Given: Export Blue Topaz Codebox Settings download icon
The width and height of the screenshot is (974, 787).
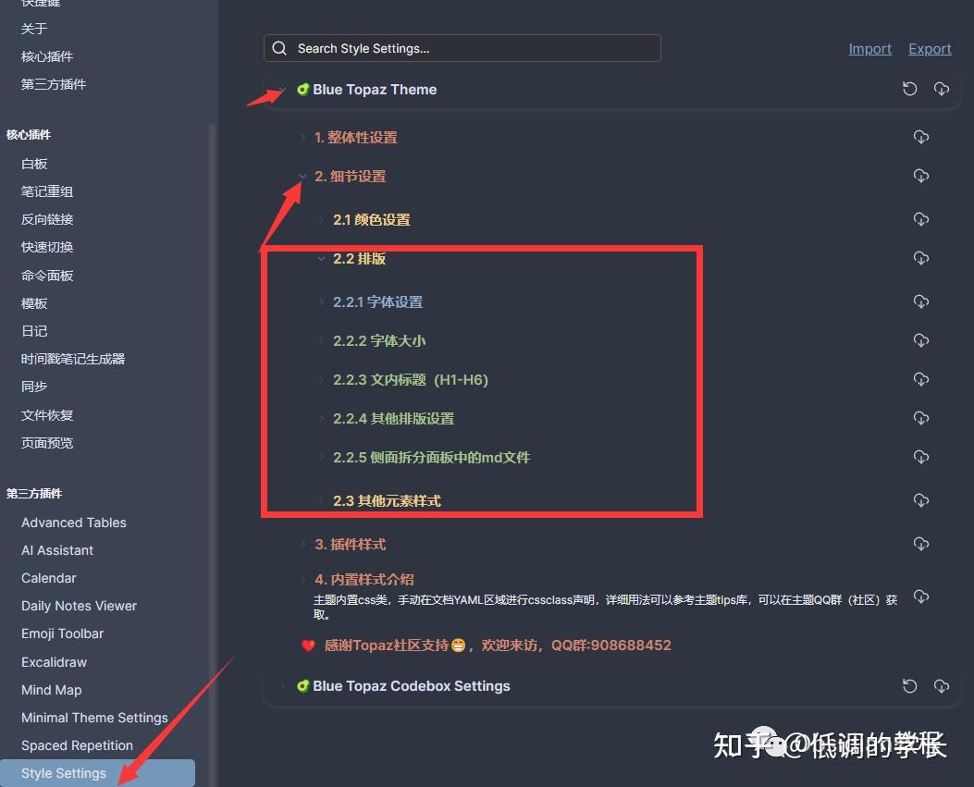Looking at the screenshot, I should 942,686.
